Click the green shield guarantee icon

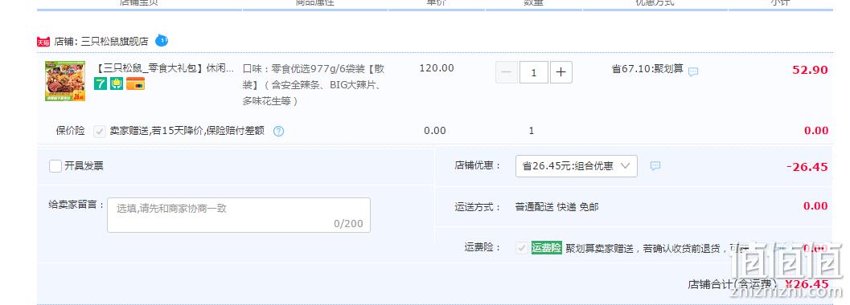click(117, 83)
